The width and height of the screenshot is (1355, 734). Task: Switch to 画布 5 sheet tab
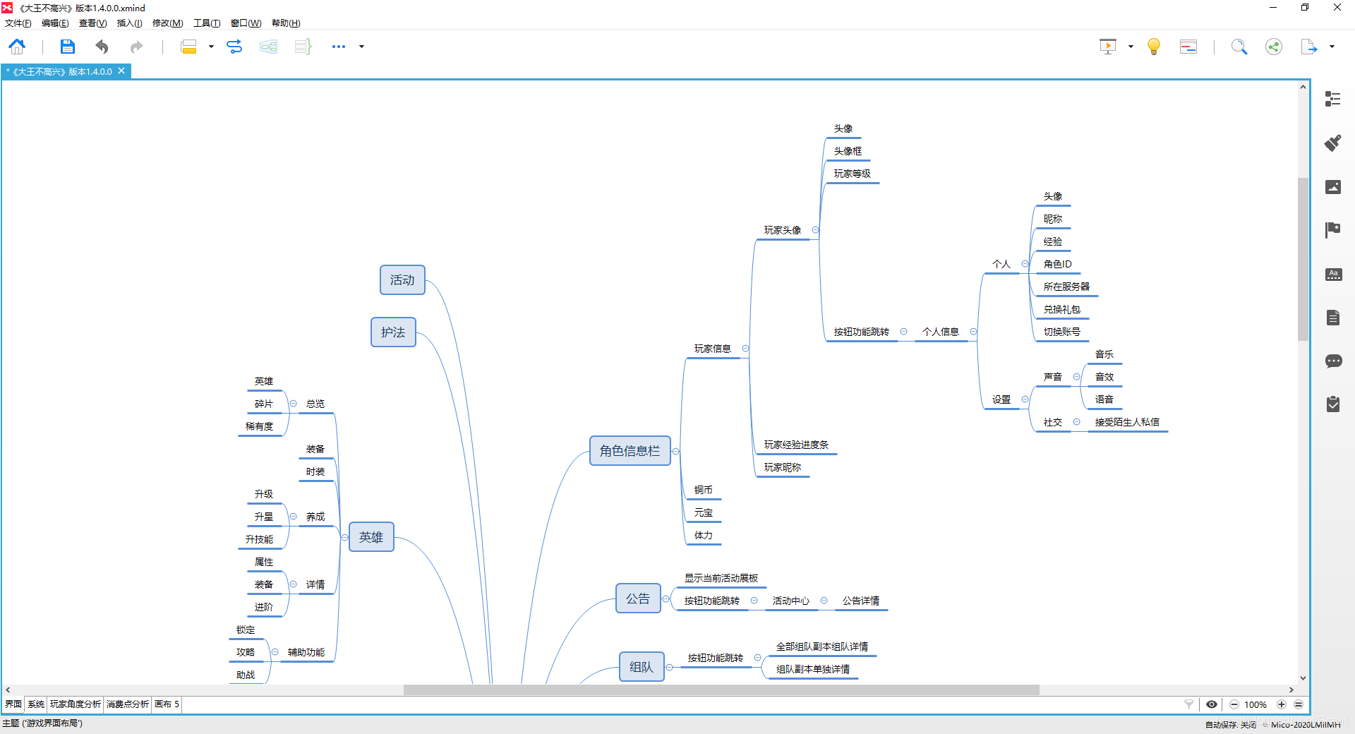pos(167,704)
